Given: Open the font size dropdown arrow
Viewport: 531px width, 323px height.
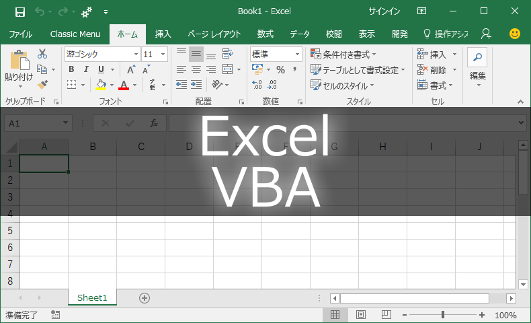Looking at the screenshot, I should (x=163, y=55).
